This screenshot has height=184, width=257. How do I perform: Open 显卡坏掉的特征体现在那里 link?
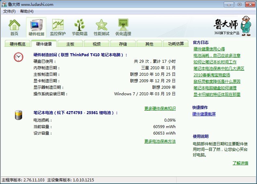click(217, 95)
